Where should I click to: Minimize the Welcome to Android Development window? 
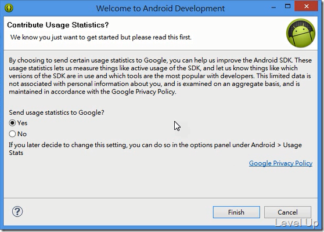(273, 8)
